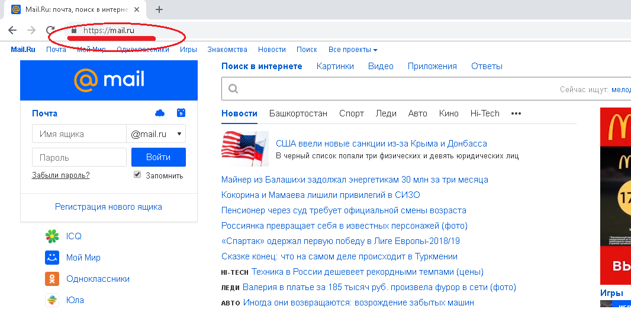This screenshot has height=322, width=631.
Task: Show more news categories via three dots
Action: tap(516, 113)
